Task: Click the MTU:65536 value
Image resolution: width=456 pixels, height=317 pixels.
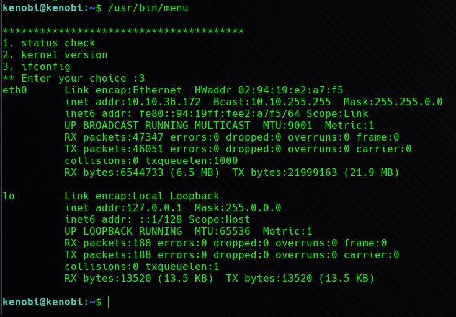Action: 222,232
